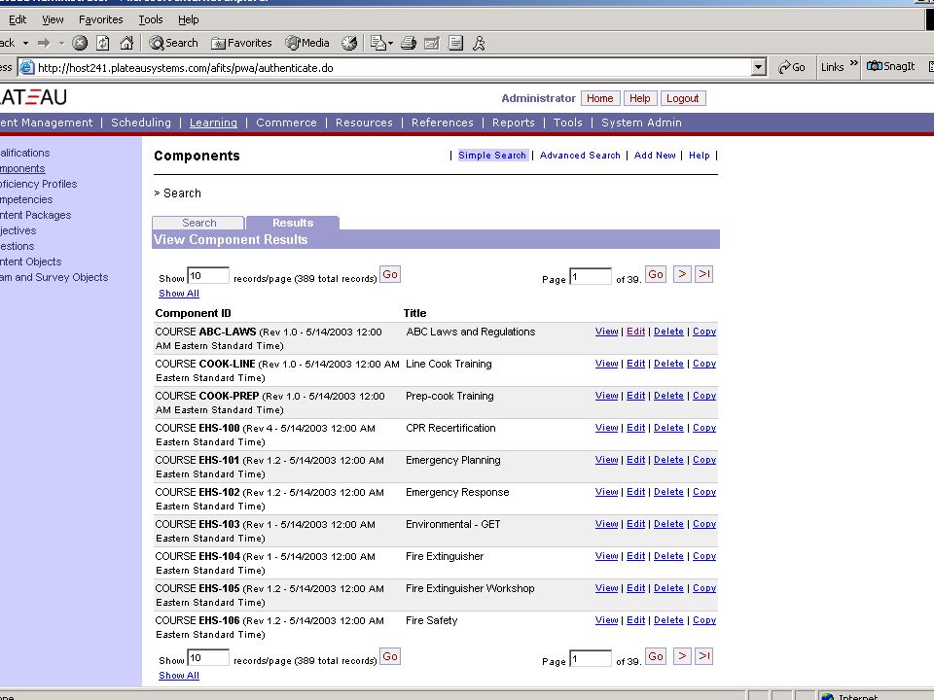Click the Logout button
934x700 pixels.
683,98
